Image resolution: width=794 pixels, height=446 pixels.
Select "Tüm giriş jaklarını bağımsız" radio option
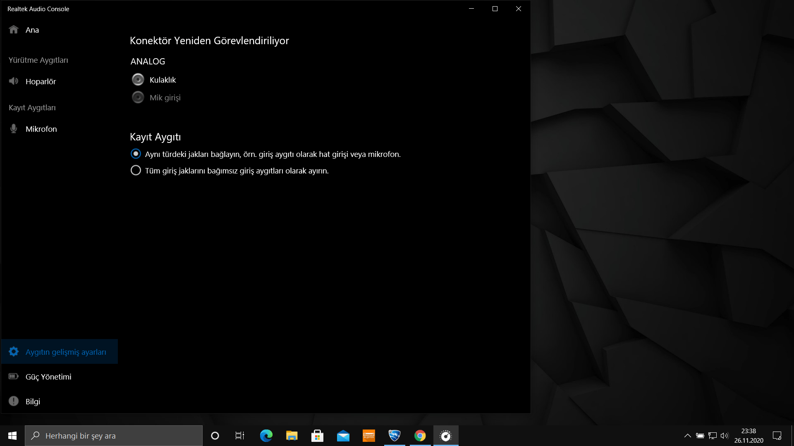(136, 171)
